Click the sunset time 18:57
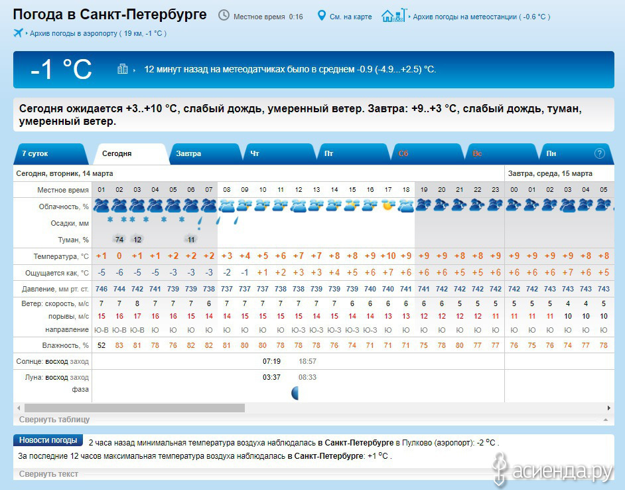This screenshot has width=625, height=490. [x=307, y=361]
